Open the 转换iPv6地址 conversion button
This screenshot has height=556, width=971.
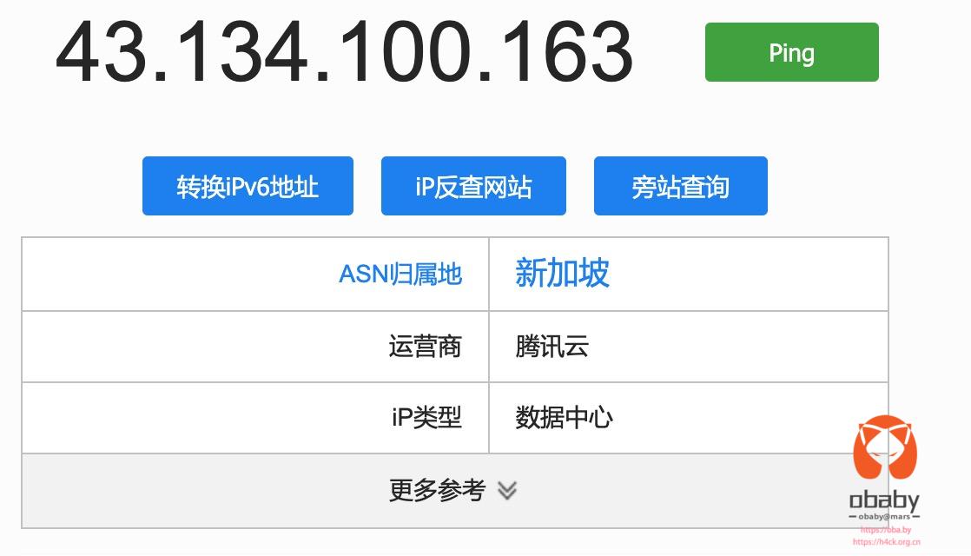[248, 186]
